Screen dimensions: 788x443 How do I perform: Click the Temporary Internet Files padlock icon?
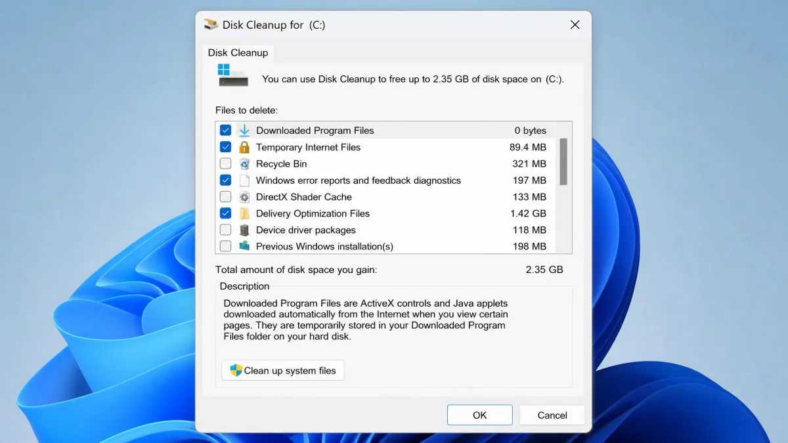[x=244, y=147]
